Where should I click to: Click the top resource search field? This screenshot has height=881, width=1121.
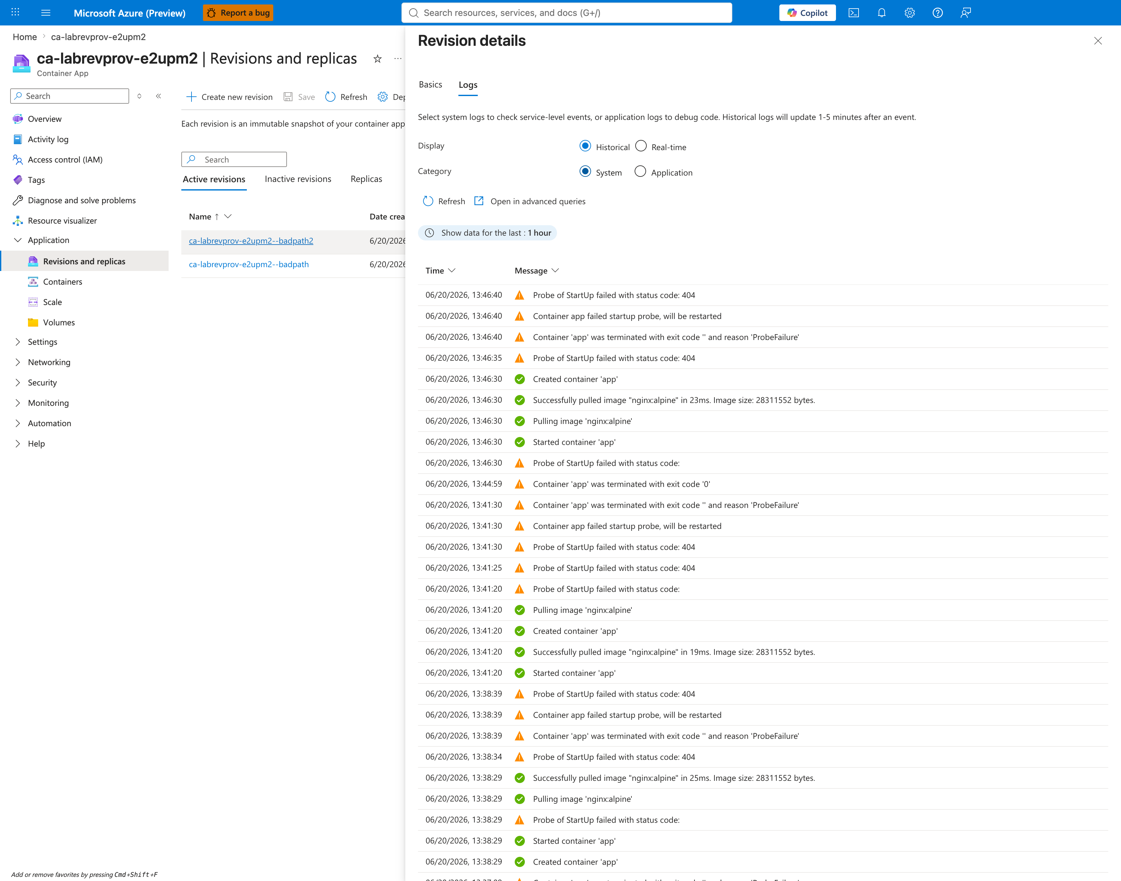pos(567,13)
